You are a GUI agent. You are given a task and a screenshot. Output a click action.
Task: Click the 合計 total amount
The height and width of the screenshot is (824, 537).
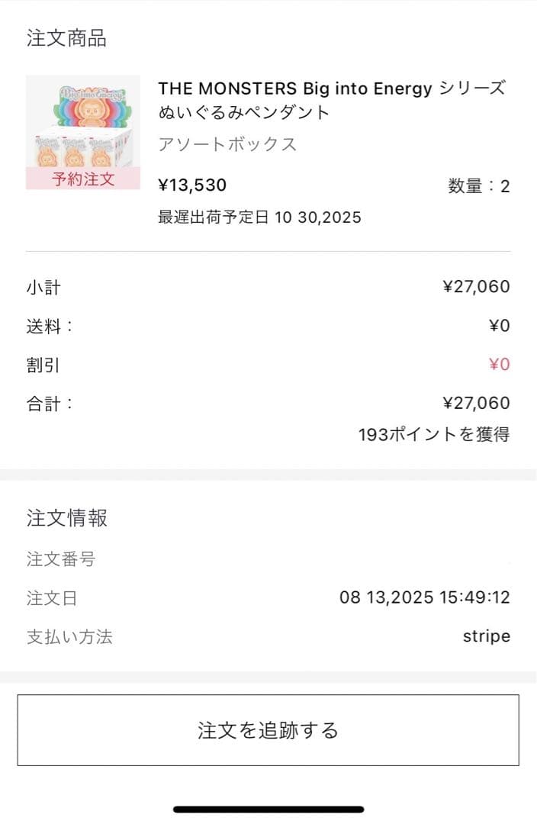coord(476,403)
